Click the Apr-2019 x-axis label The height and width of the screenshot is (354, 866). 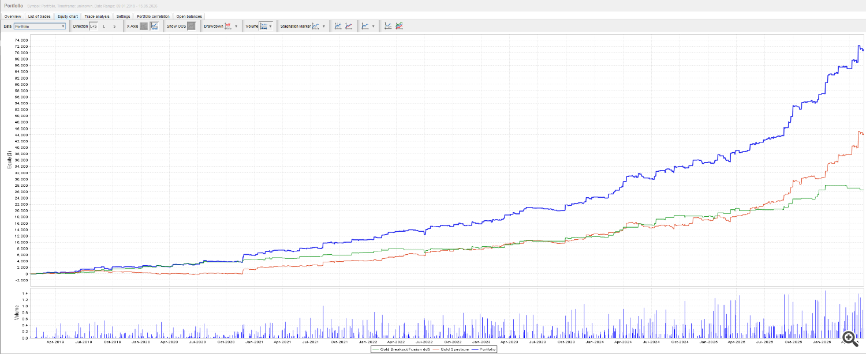[x=55, y=341]
